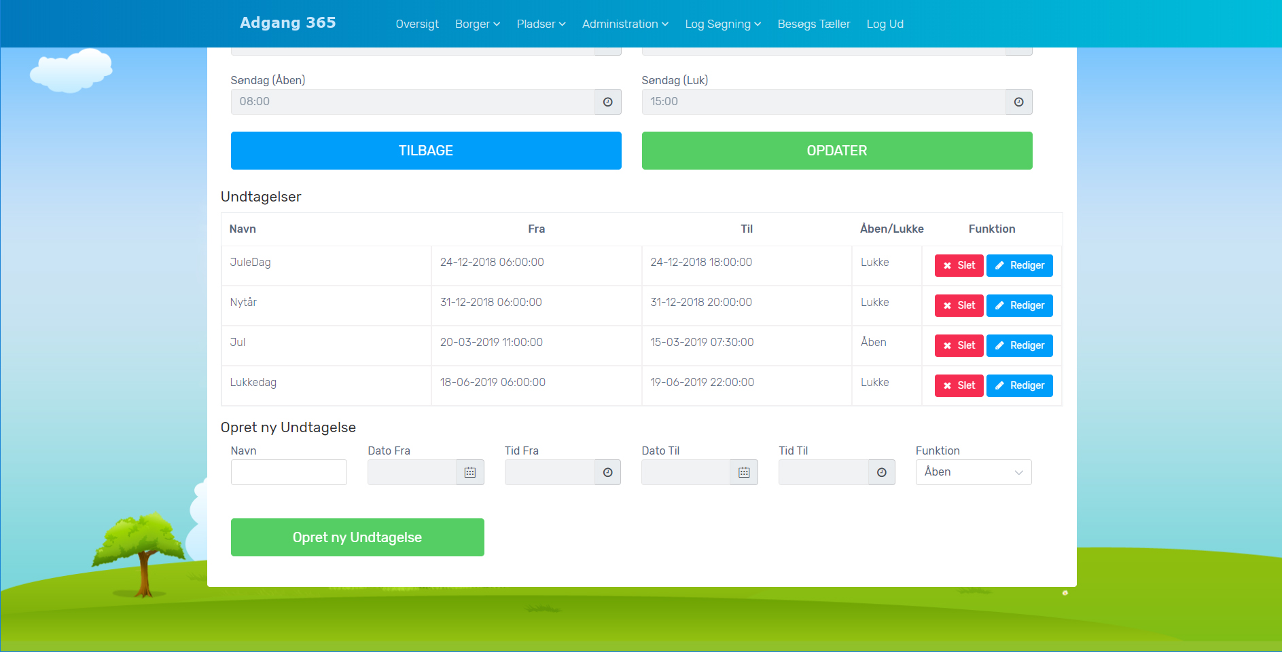Delete the Lukkedag exception row
The height and width of the screenshot is (652, 1282).
(x=959, y=385)
